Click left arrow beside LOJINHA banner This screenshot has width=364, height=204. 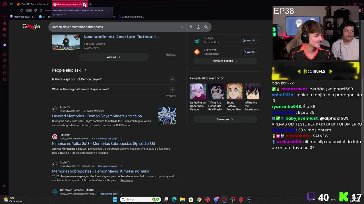click(299, 71)
